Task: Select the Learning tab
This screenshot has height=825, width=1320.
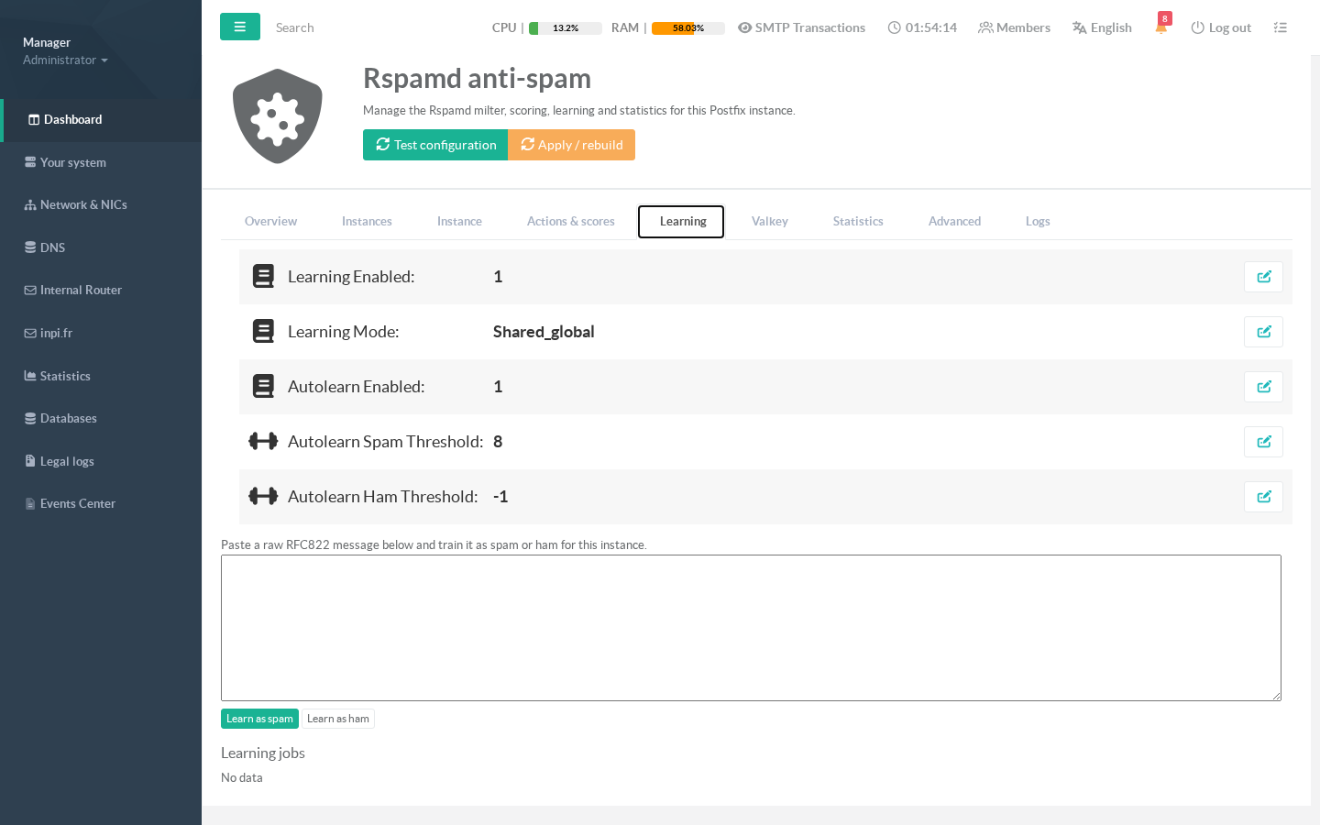Action: click(x=681, y=221)
